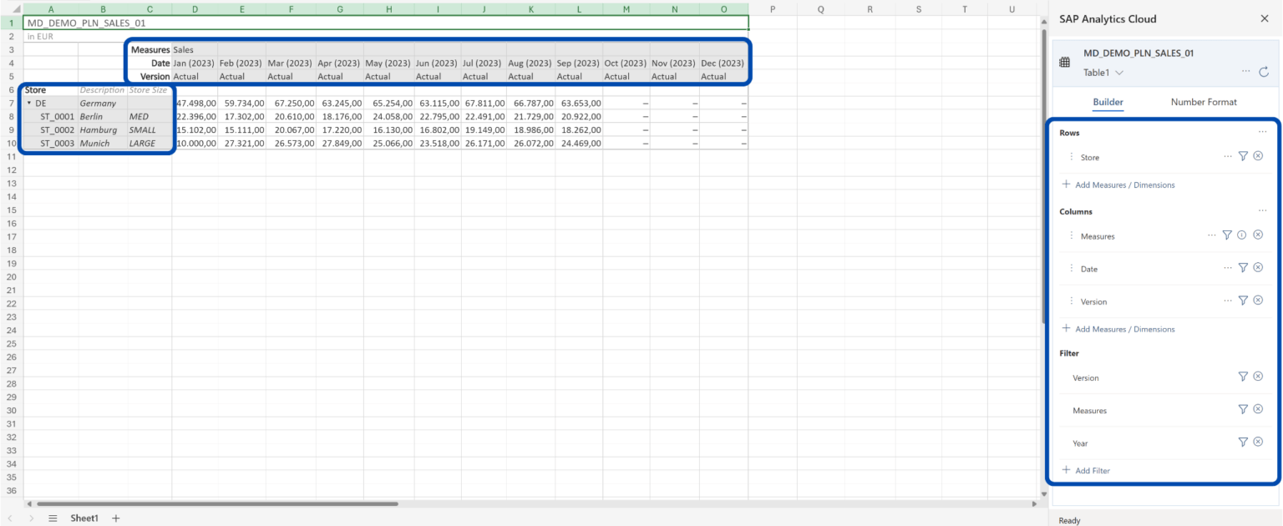This screenshot has height=526, width=1283.
Task: Click Add Measures / Dimensions under Rows
Action: pyautogui.click(x=1124, y=185)
